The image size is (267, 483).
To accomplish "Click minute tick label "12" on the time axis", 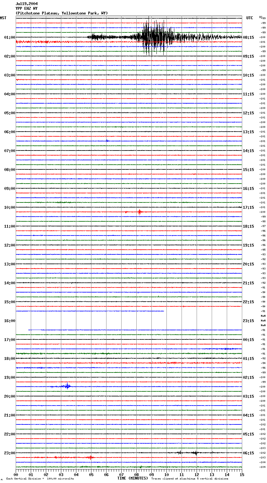I will 197,474.
